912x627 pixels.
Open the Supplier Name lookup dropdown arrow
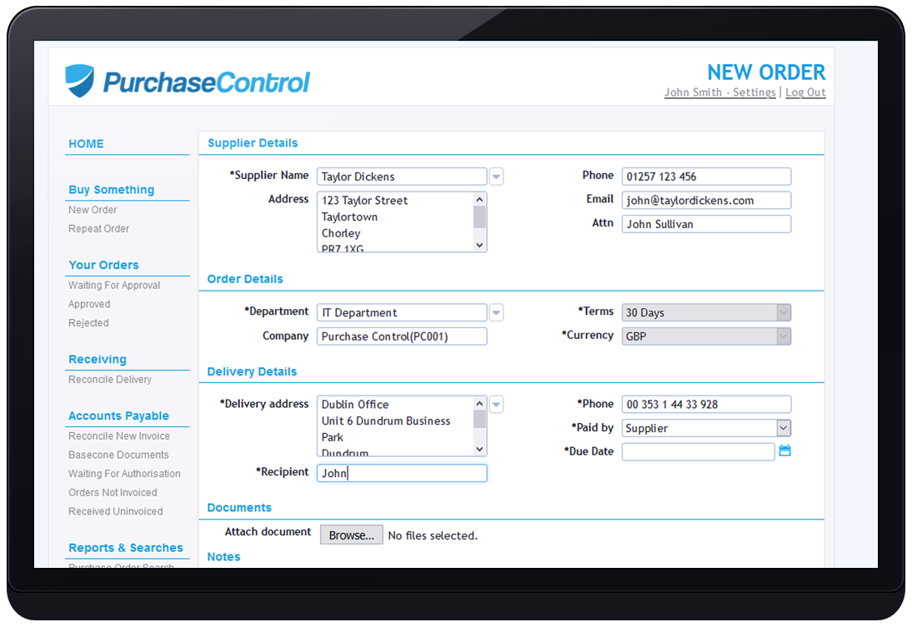pos(496,177)
